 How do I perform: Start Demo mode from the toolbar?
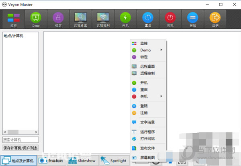coord(36,19)
